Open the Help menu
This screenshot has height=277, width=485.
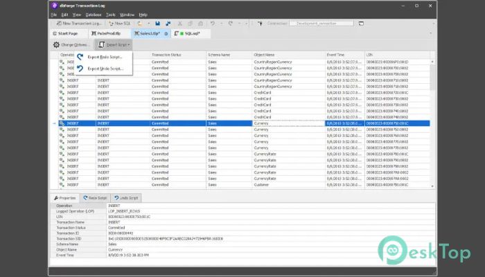coord(143,15)
